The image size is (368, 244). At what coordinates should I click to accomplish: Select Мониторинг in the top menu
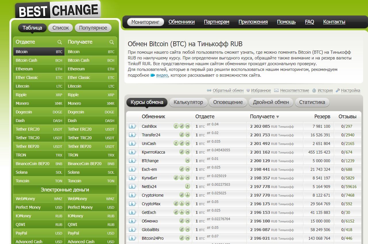click(145, 22)
